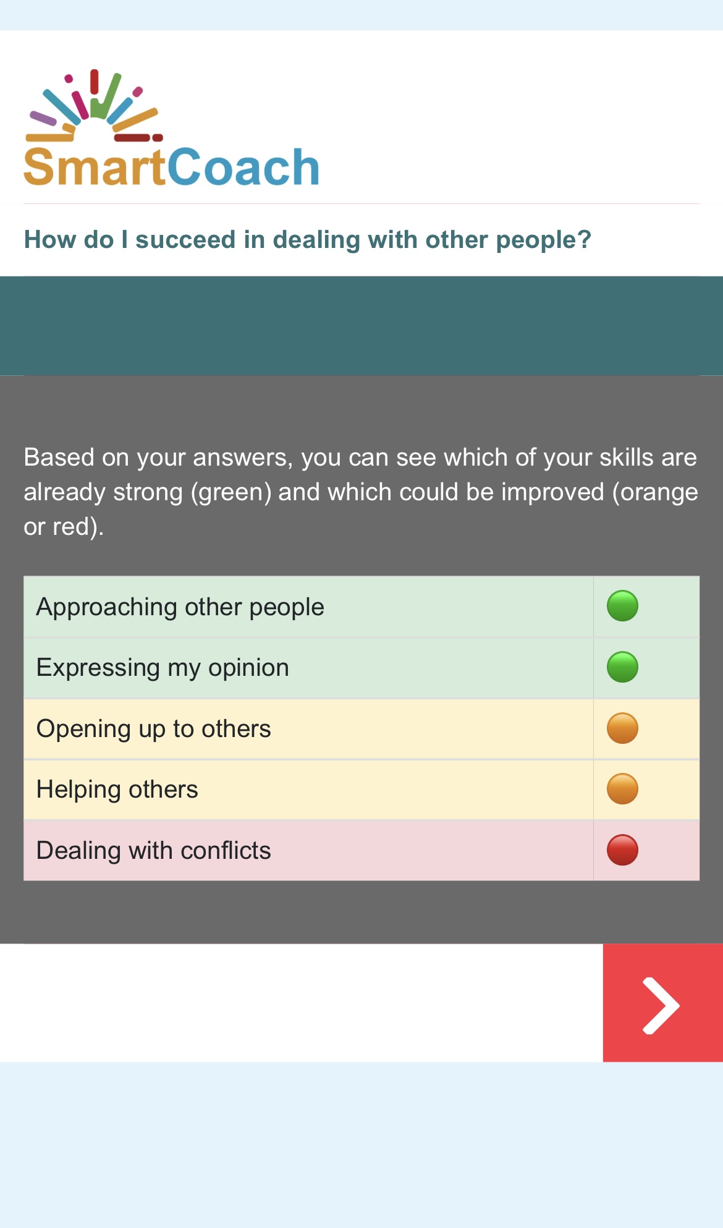This screenshot has width=723, height=1228.
Task: Click the light blue area below the footer
Action: coord(361,1144)
